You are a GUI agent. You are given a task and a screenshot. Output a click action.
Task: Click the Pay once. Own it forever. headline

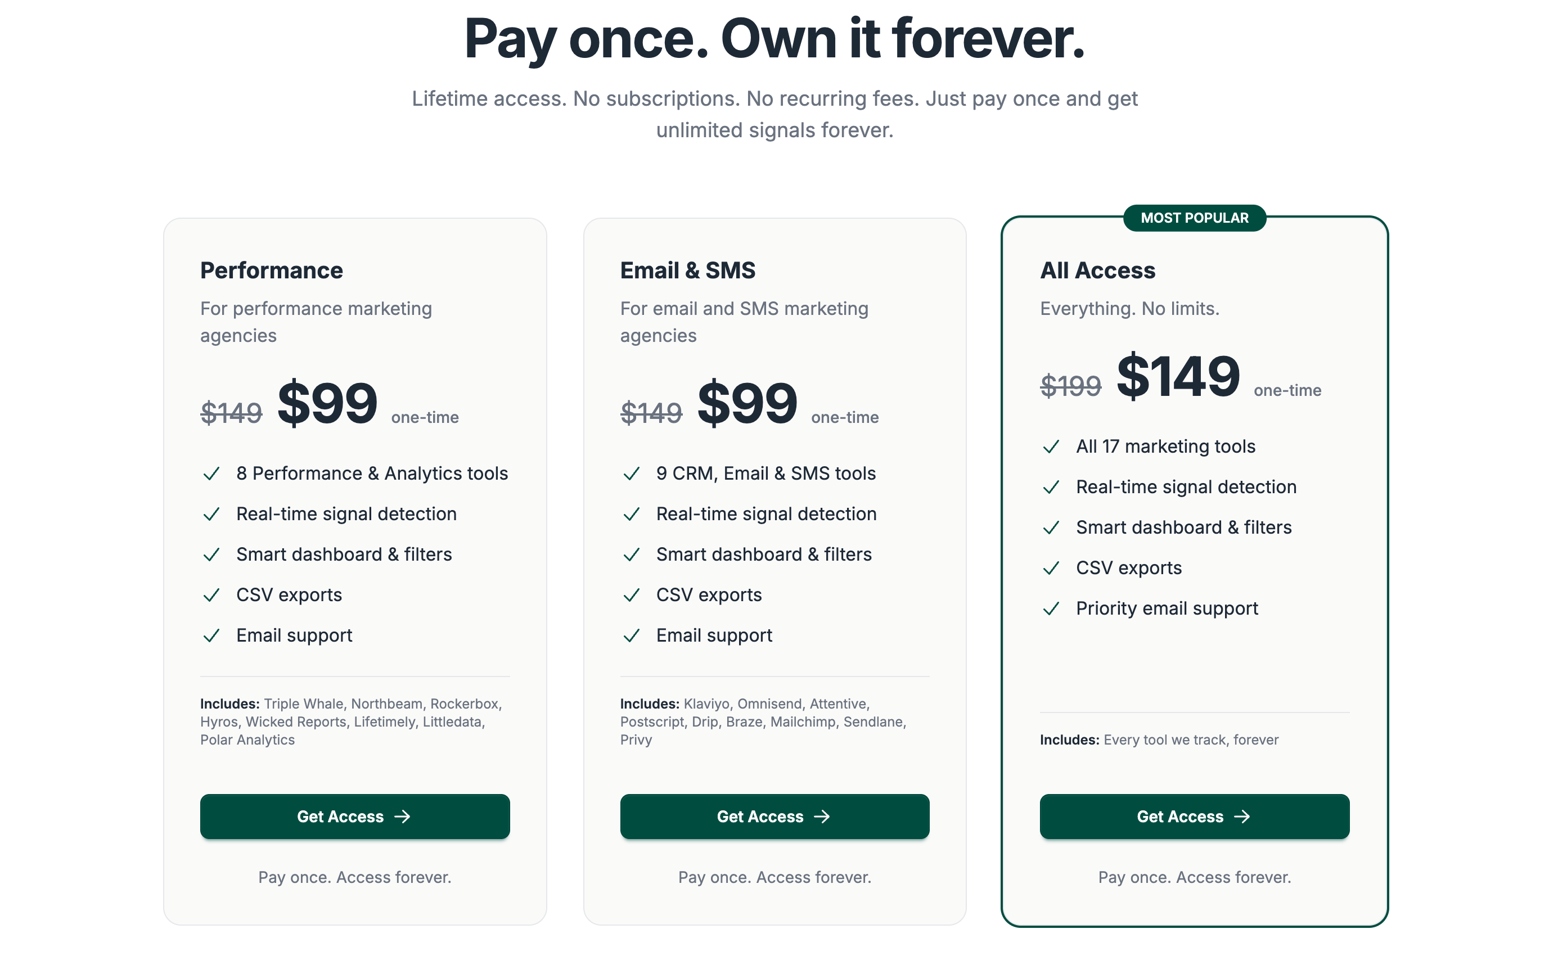pos(775,39)
